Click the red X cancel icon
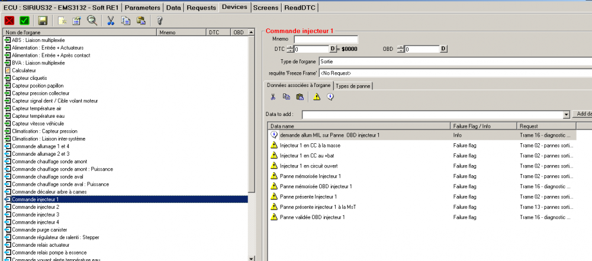 pyautogui.click(x=9, y=20)
